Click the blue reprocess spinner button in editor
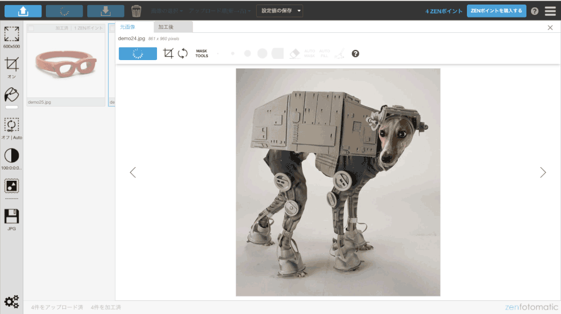This screenshot has height=314, width=561. (x=138, y=54)
